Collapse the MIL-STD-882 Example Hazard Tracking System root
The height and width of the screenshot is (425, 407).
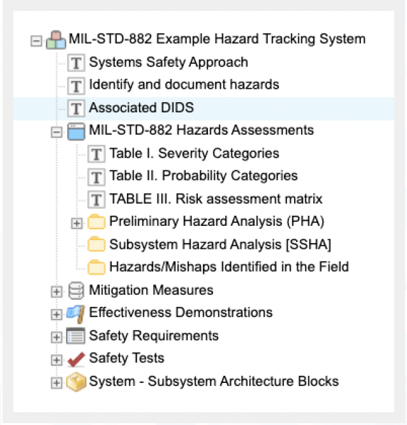click(x=36, y=41)
